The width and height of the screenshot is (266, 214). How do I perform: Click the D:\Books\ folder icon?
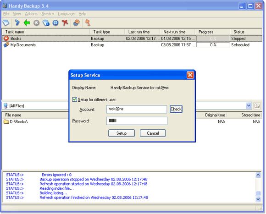6,121
